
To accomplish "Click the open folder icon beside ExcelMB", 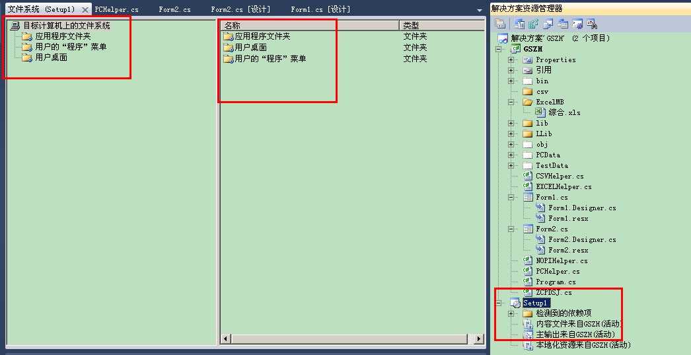I will pyautogui.click(x=528, y=102).
